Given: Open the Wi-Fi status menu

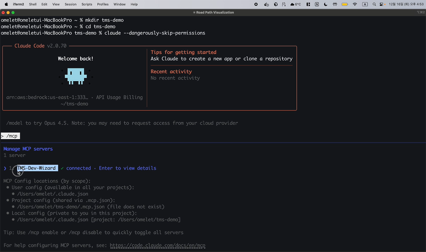Looking at the screenshot, I should pyautogui.click(x=355, y=4).
